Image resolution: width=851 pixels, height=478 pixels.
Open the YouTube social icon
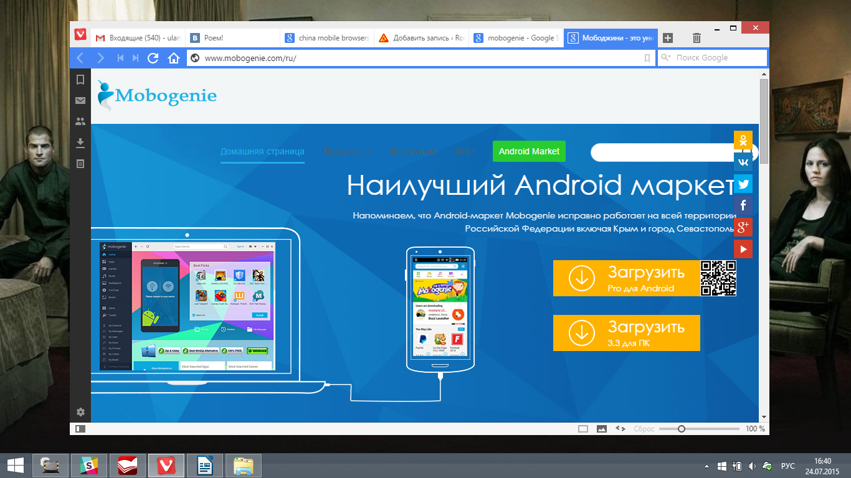point(743,249)
